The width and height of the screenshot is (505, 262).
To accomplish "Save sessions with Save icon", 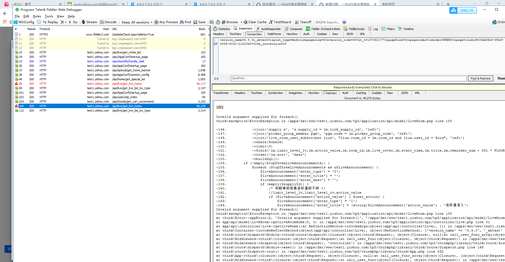I will 199,22.
